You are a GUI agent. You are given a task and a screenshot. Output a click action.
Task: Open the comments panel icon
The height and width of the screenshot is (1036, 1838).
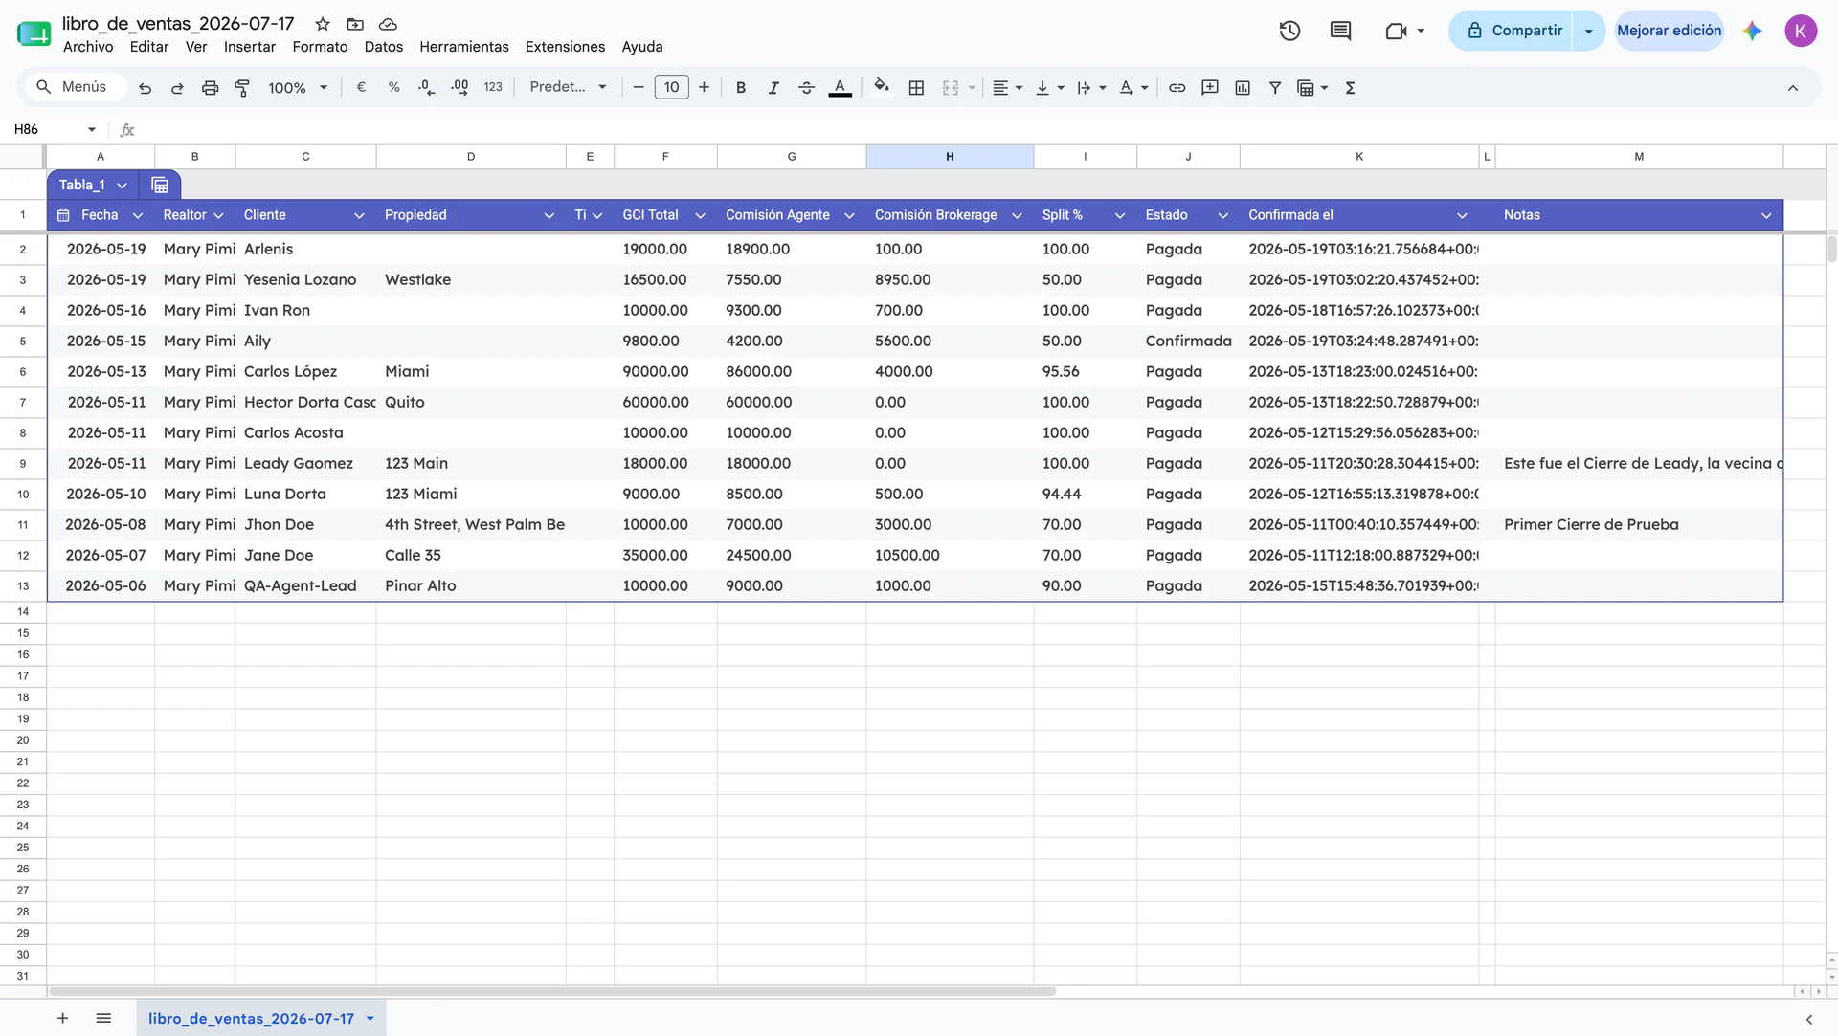1340,31
